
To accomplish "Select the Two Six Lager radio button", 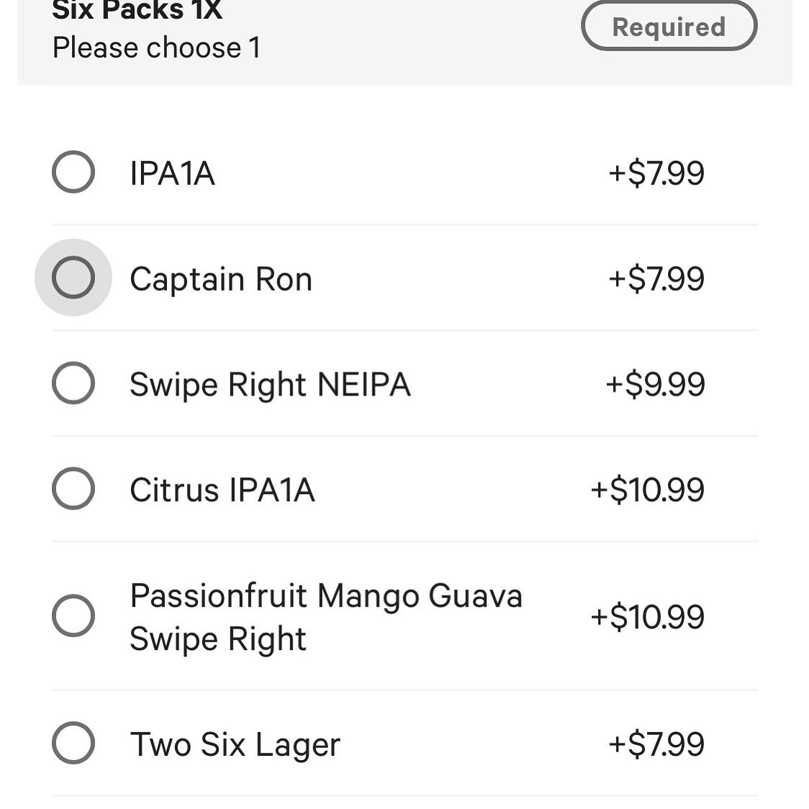I will click(73, 743).
